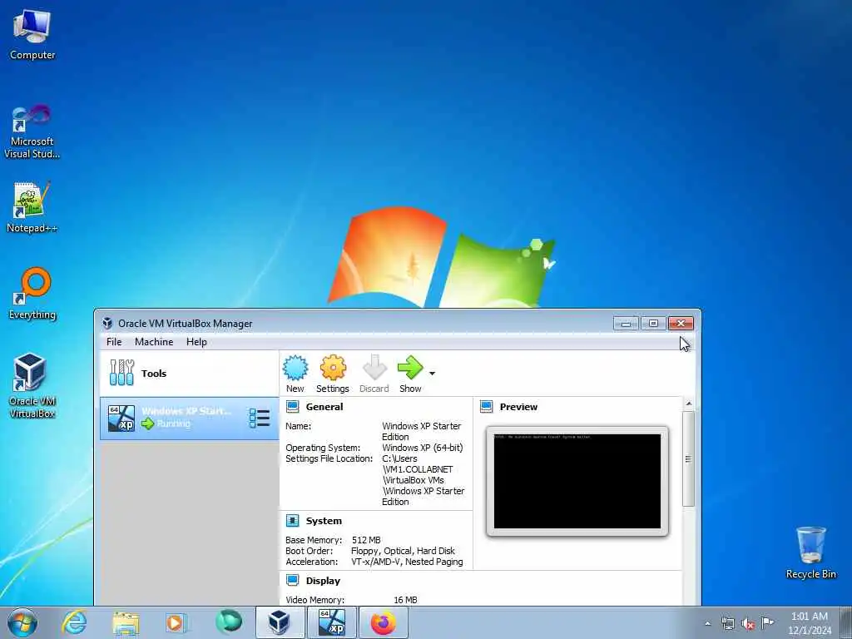
Task: Open the VM item list menu icon
Action: point(260,418)
